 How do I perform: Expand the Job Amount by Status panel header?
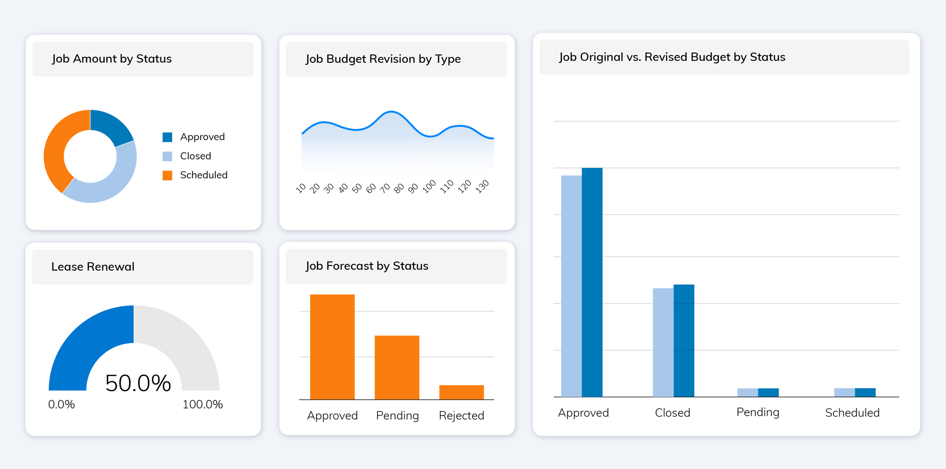point(112,59)
